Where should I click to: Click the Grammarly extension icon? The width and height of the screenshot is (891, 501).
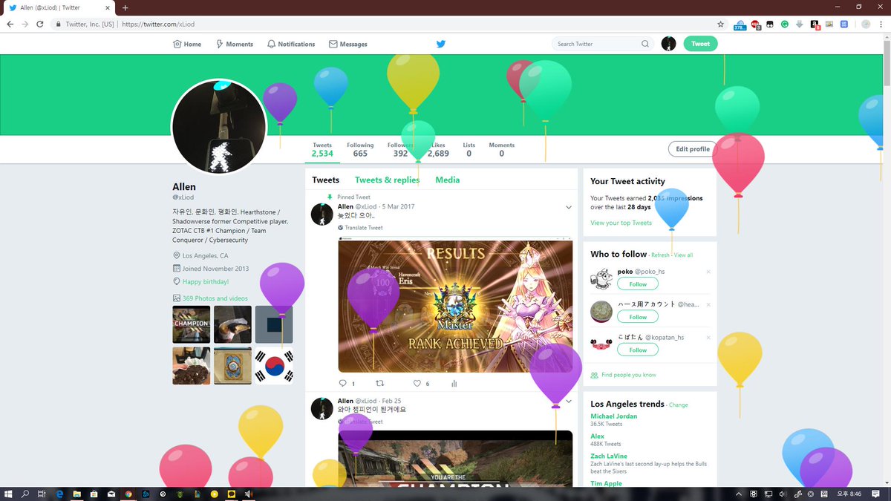784,24
